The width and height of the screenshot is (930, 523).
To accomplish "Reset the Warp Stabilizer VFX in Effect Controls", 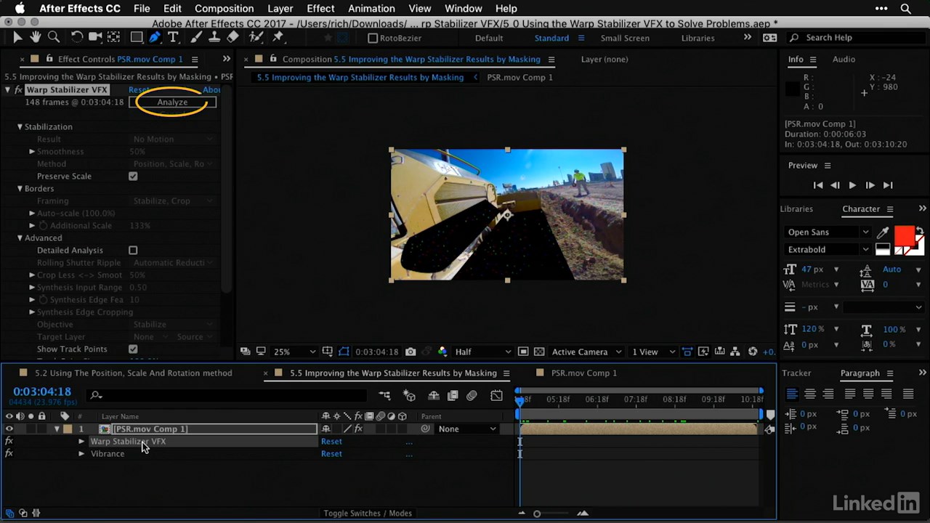I will coord(139,89).
